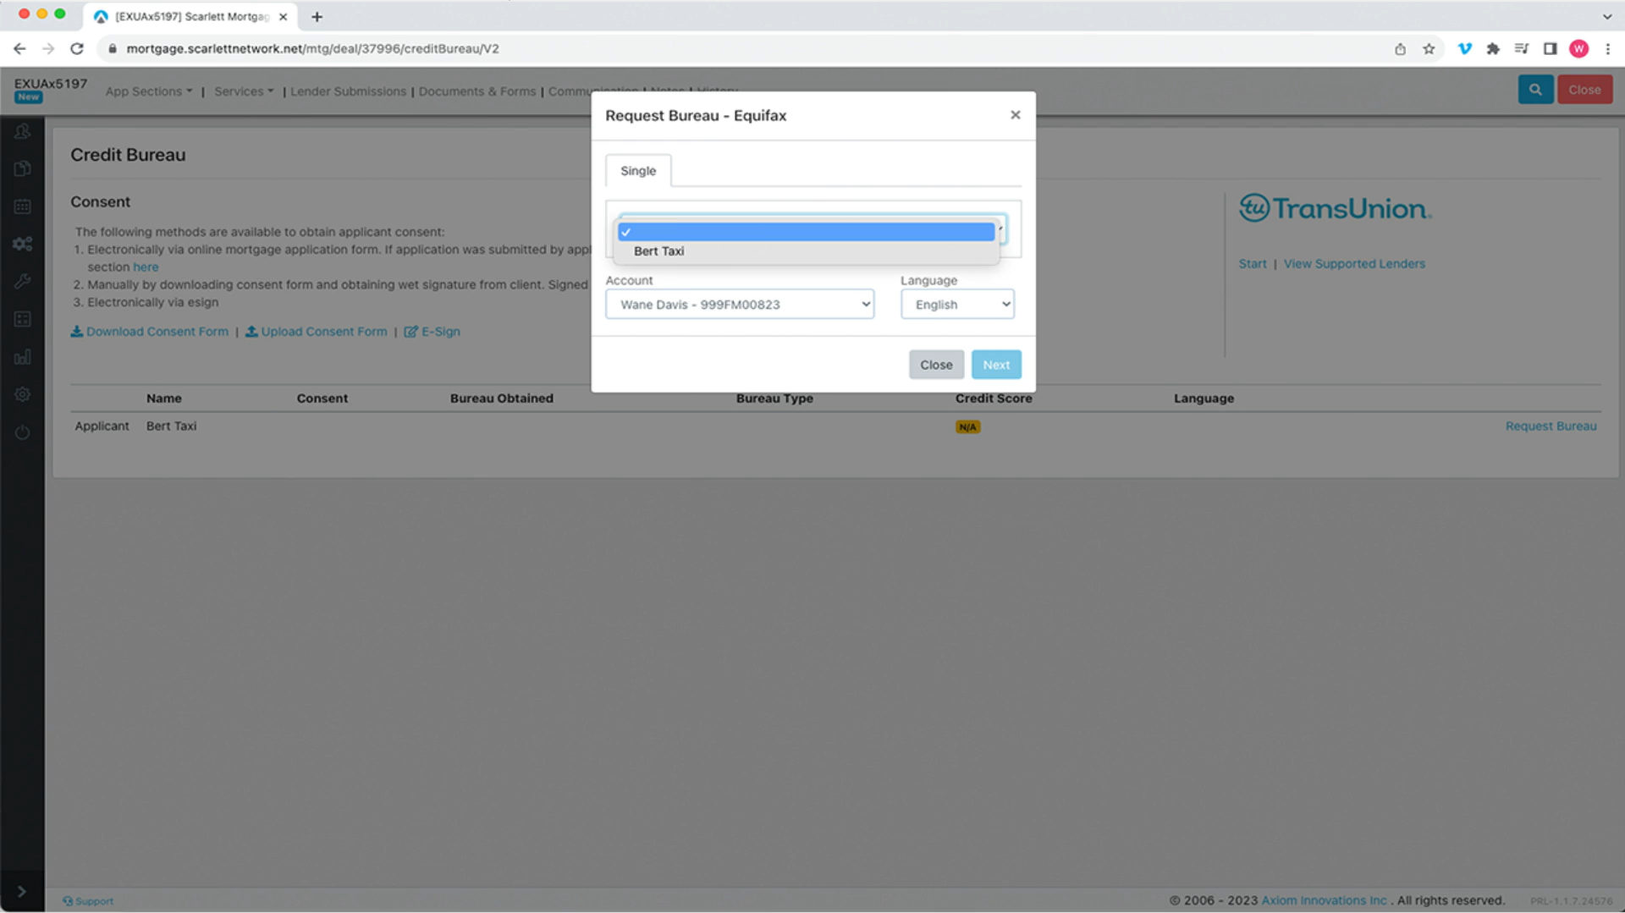Open Lender Submissions in the top nav
1625x913 pixels.
[x=348, y=91]
